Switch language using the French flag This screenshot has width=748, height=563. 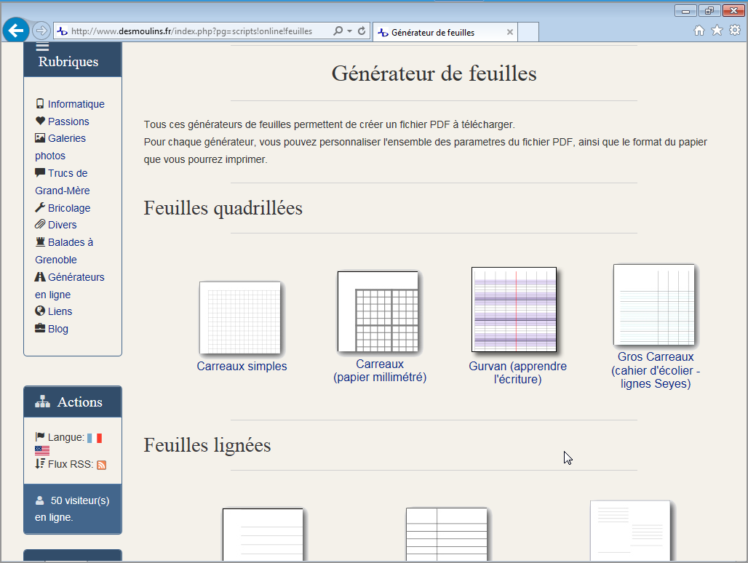tap(95, 438)
